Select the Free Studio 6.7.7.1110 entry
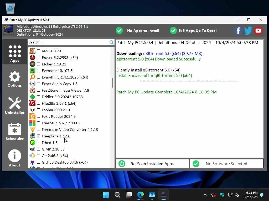The height and width of the screenshot is (201, 269). pos(61,123)
